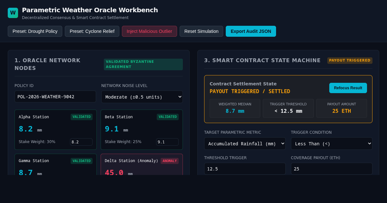Load the Preset: Drought Policy button

pyautogui.click(x=35, y=31)
